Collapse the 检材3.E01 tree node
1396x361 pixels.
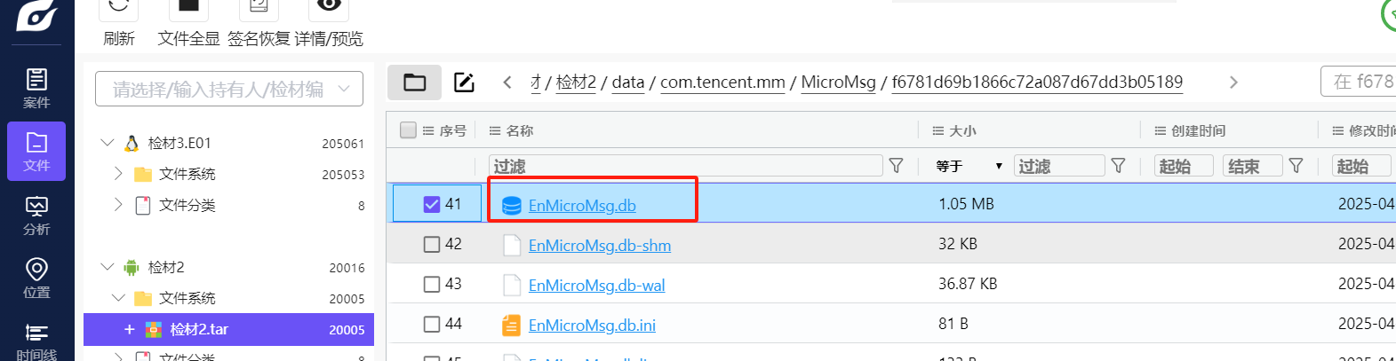click(x=108, y=143)
